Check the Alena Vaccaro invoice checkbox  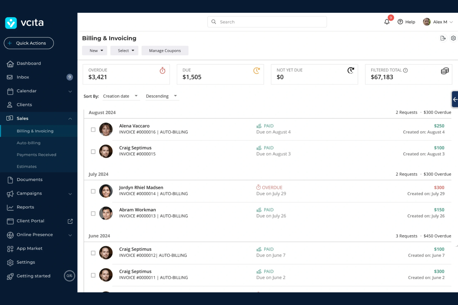(93, 130)
